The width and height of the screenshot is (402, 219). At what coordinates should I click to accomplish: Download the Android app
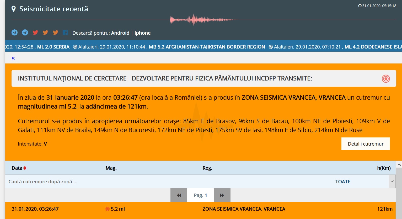[x=120, y=33]
